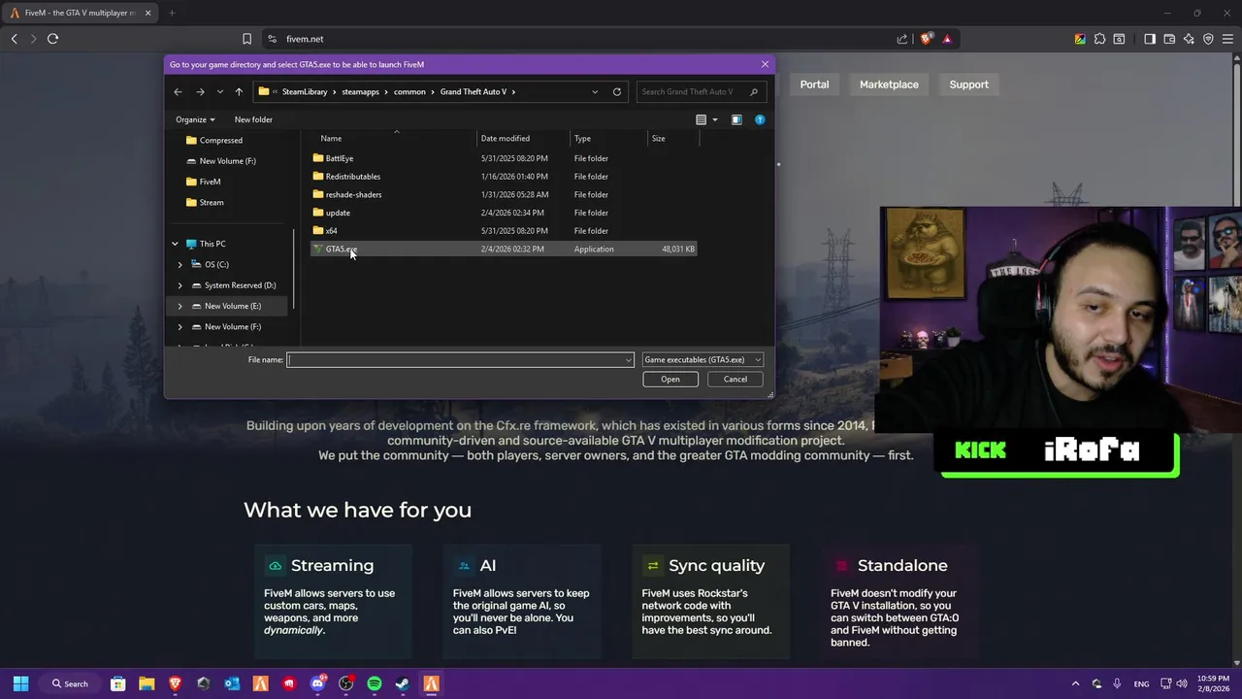The width and height of the screenshot is (1242, 699).
Task: Bookmark the fivem.net page
Action: tap(246, 39)
